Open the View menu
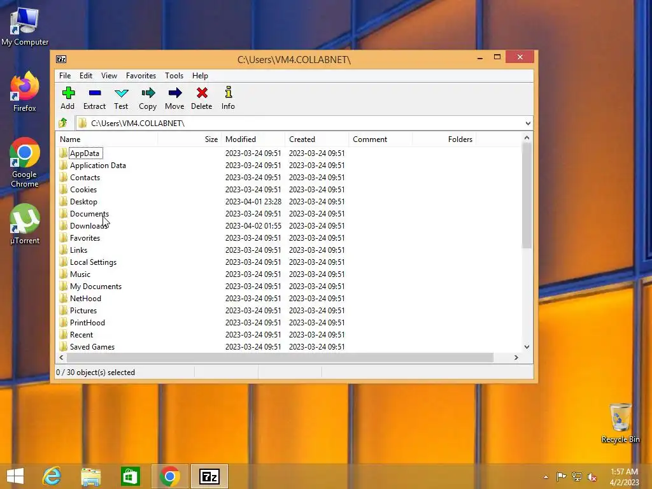This screenshot has width=652, height=489. point(109,76)
